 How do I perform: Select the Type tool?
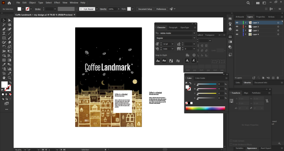pyautogui.click(x=4, y=34)
